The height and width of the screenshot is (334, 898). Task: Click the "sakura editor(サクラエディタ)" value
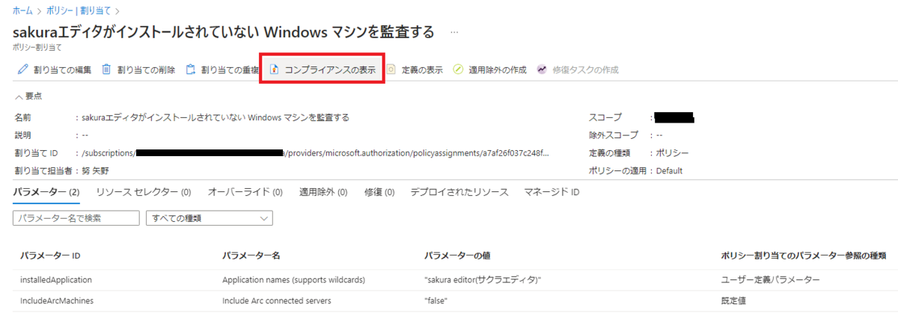482,279
